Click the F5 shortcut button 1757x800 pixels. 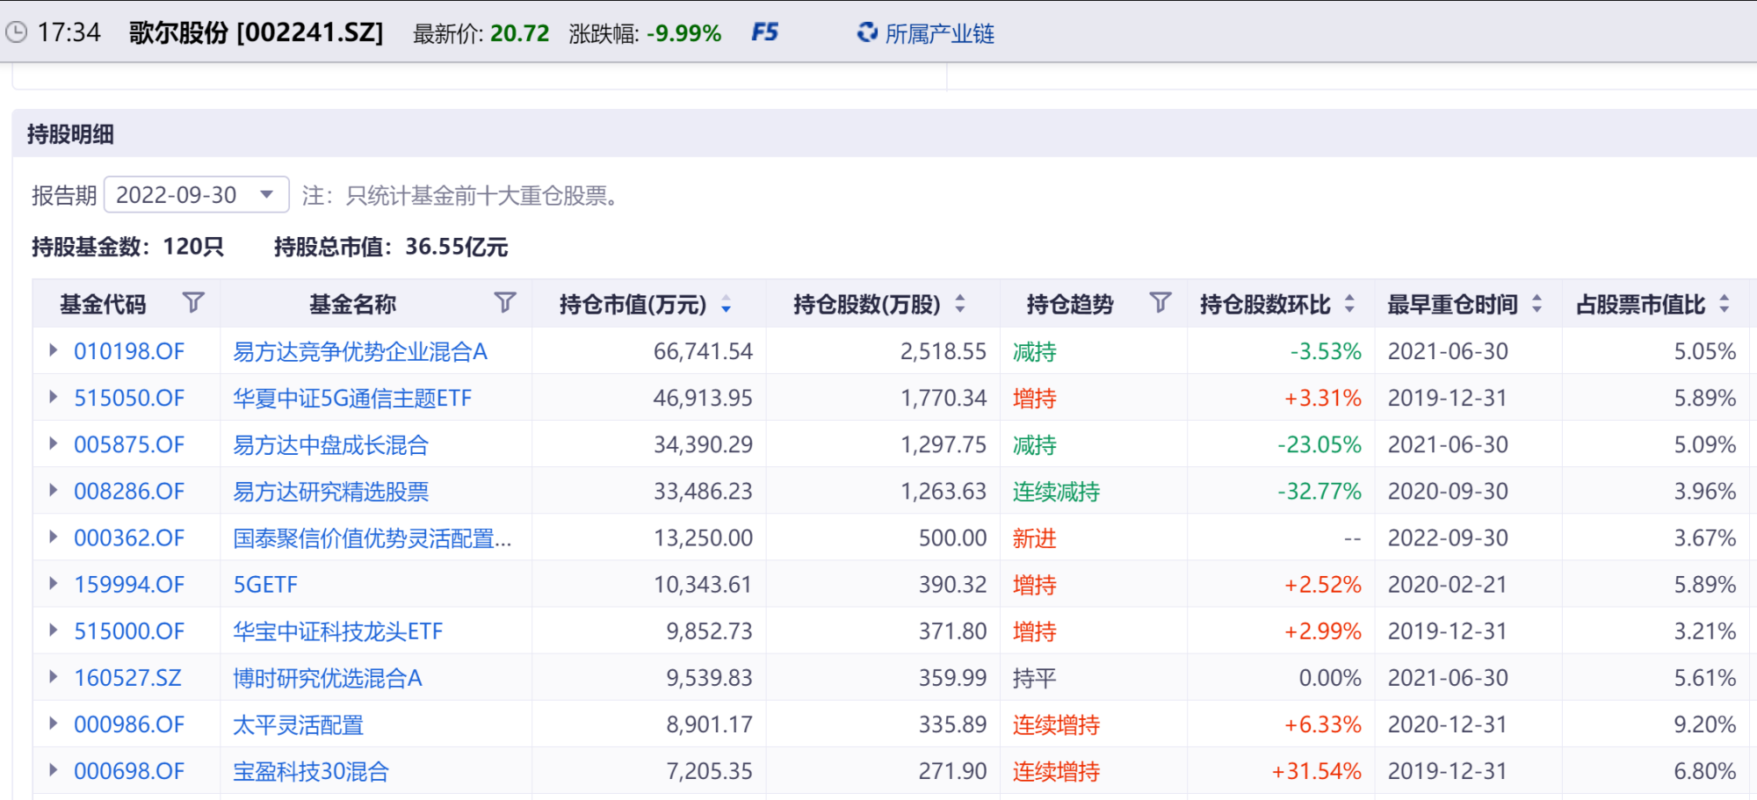tap(764, 32)
